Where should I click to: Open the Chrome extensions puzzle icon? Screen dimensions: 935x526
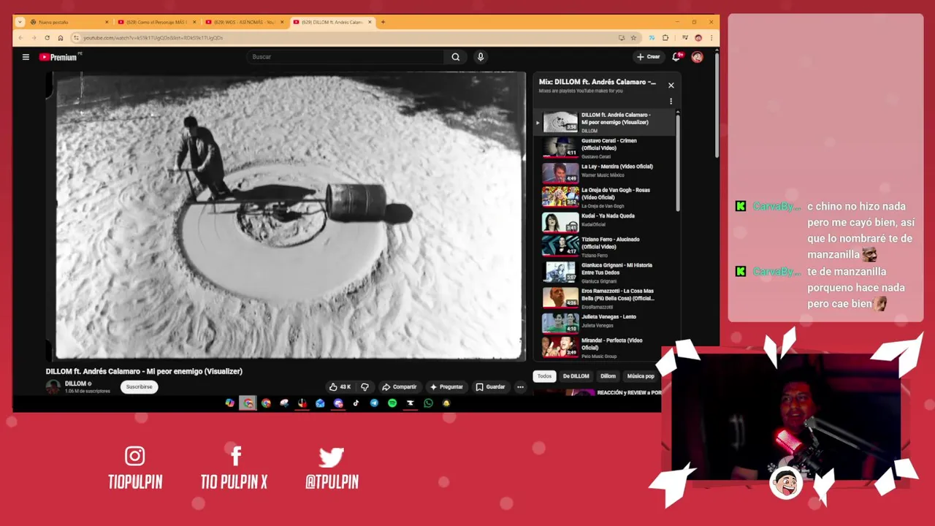[665, 38]
